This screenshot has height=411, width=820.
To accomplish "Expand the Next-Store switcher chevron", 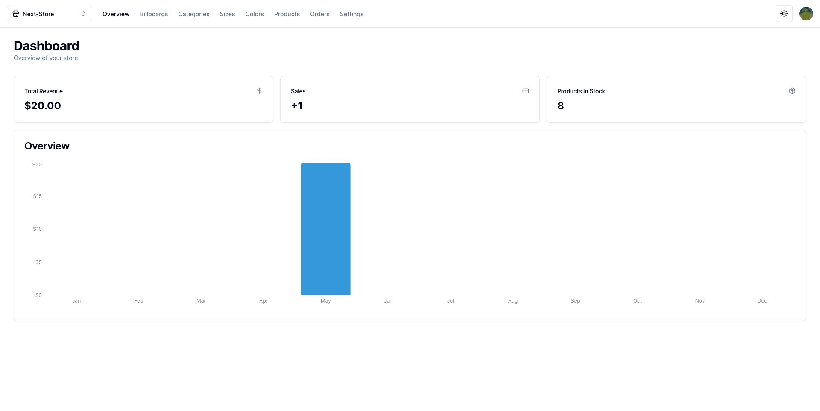I will (83, 14).
